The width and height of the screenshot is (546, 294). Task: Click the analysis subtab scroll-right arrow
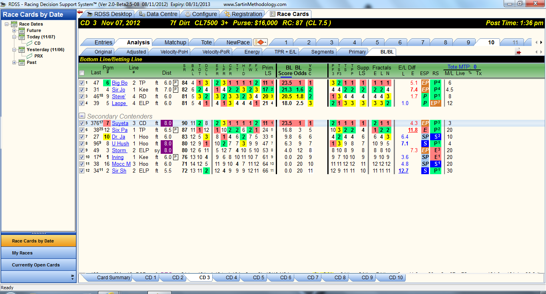[541, 52]
